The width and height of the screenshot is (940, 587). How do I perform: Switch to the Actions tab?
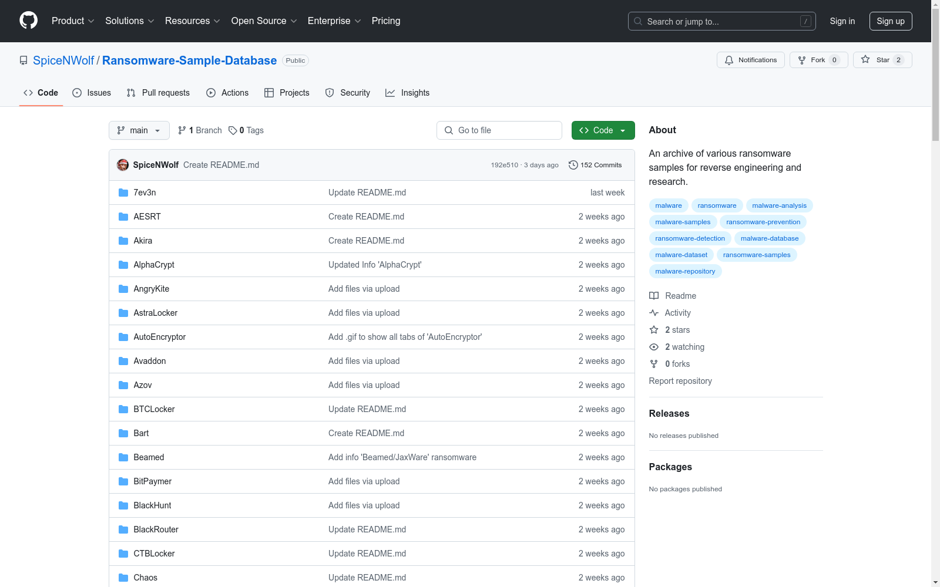tap(227, 93)
